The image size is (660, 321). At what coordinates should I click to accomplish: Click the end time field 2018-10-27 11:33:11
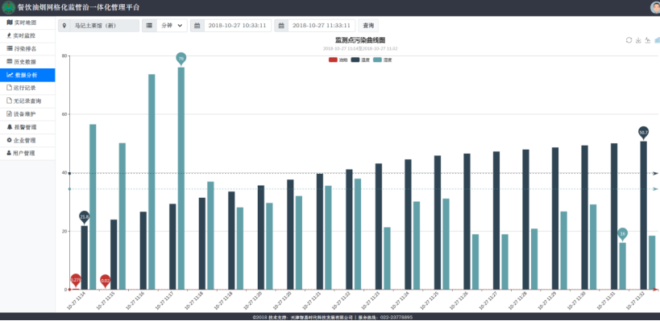322,26
